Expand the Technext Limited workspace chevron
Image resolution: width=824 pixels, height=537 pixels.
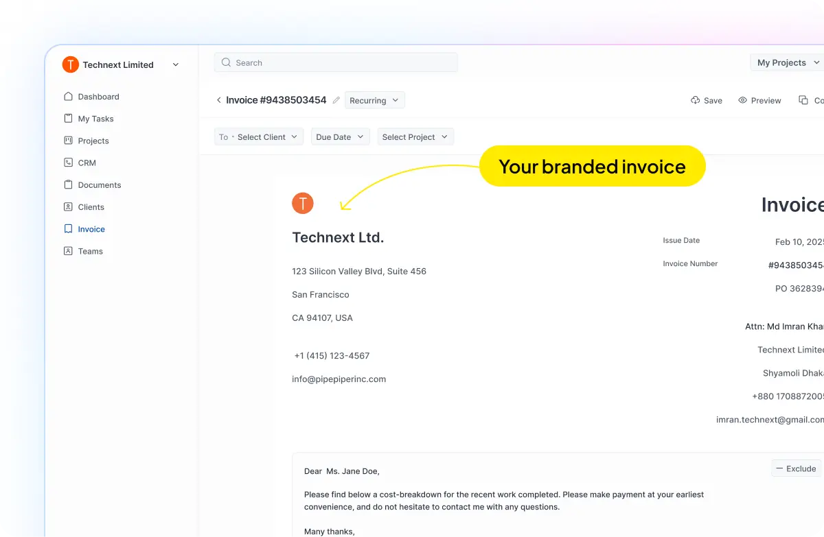pyautogui.click(x=176, y=65)
